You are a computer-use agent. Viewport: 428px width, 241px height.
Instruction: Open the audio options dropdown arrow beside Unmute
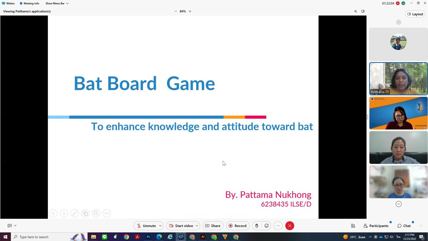160,226
